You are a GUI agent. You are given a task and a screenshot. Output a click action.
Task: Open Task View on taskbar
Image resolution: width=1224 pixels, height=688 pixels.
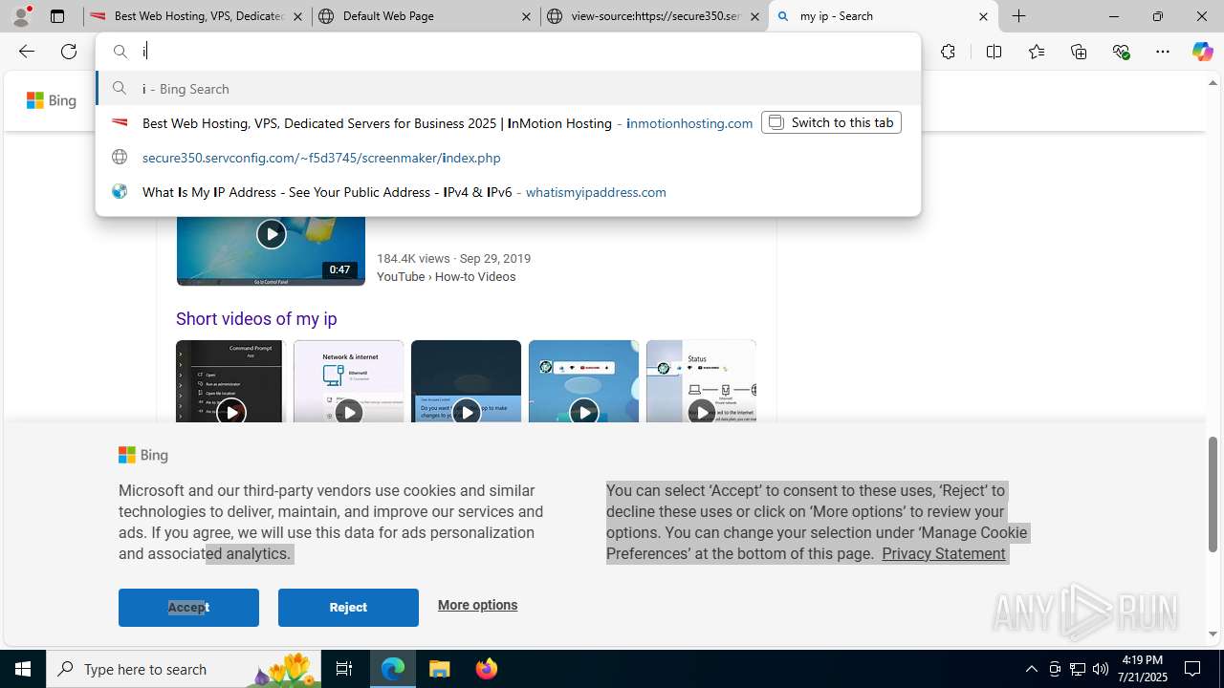(344, 669)
